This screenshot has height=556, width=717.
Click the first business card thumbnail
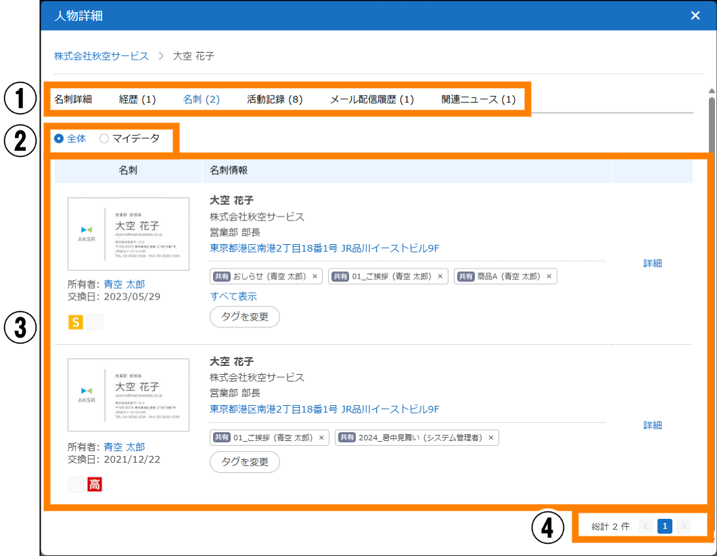tap(129, 234)
